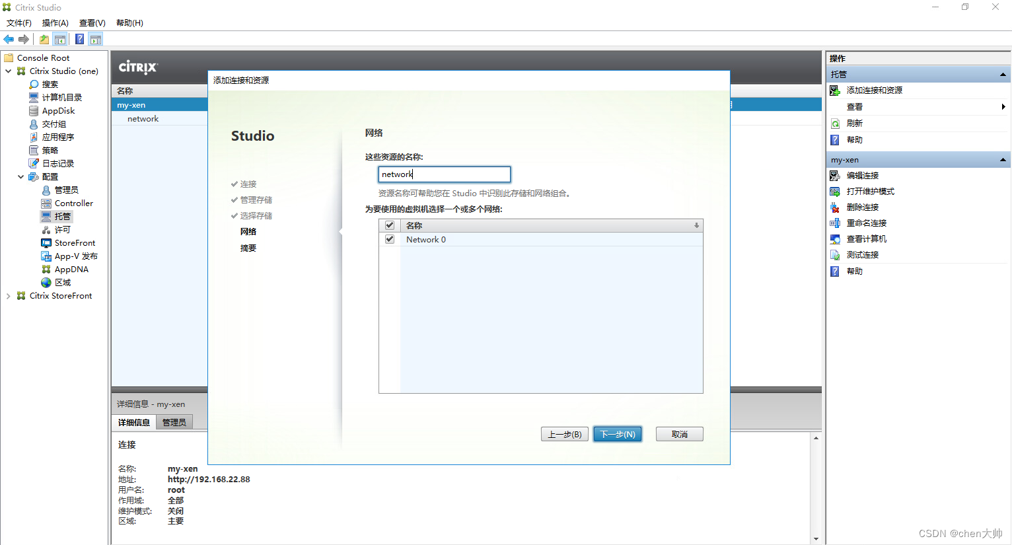Open 应用程序 in console tree

click(x=57, y=137)
